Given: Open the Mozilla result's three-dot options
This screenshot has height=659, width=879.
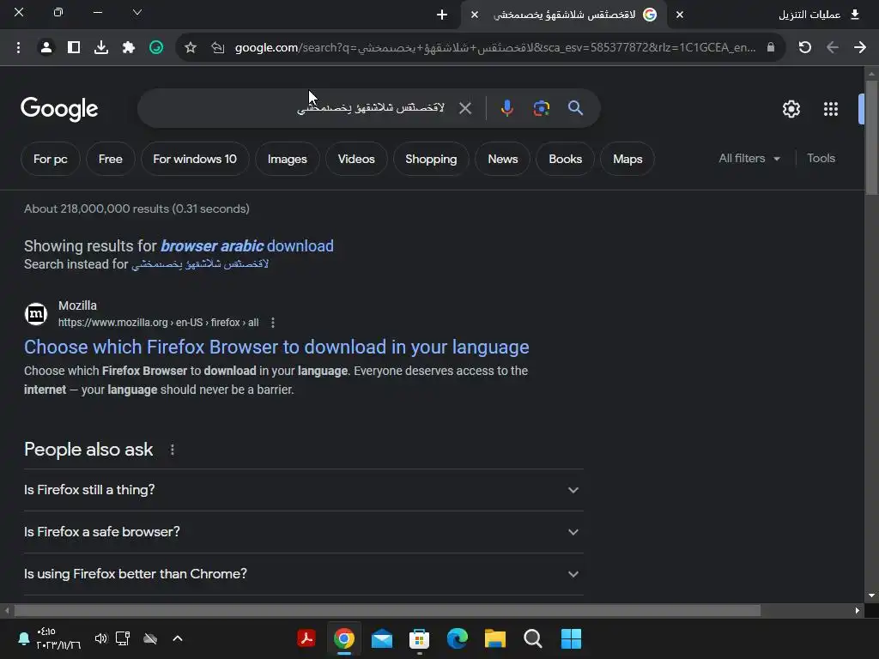Looking at the screenshot, I should [x=272, y=323].
